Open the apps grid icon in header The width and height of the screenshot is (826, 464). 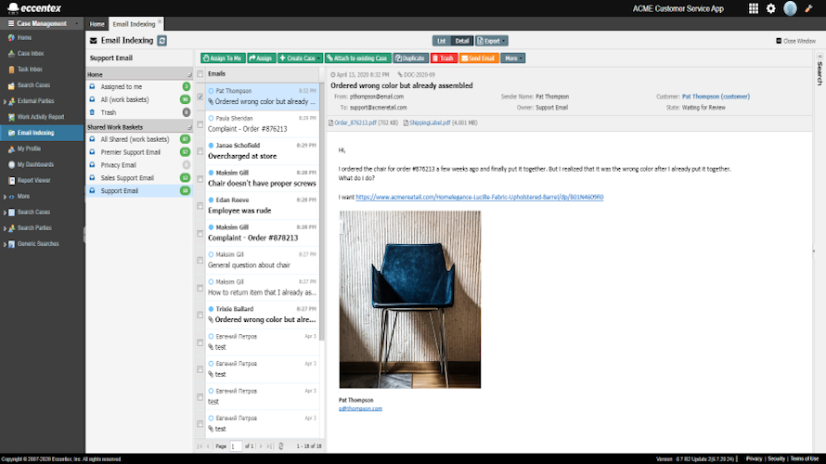click(x=753, y=8)
